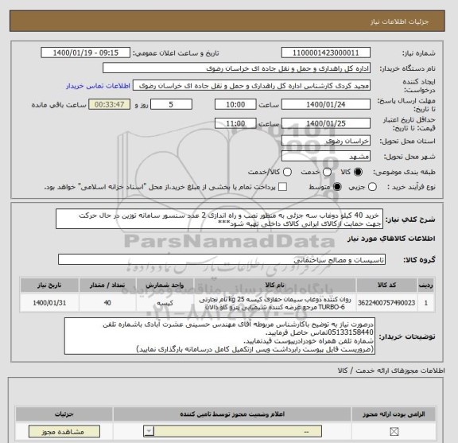The image size is (458, 443).
Task: Click the deadline hour field 10:00
Action: point(235,105)
